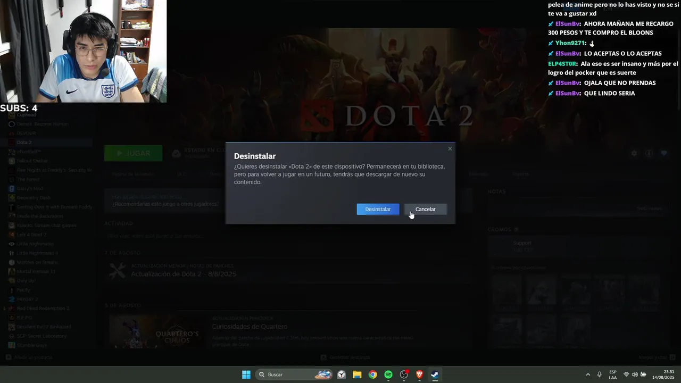Click the microphone tray icon

pos(600,374)
